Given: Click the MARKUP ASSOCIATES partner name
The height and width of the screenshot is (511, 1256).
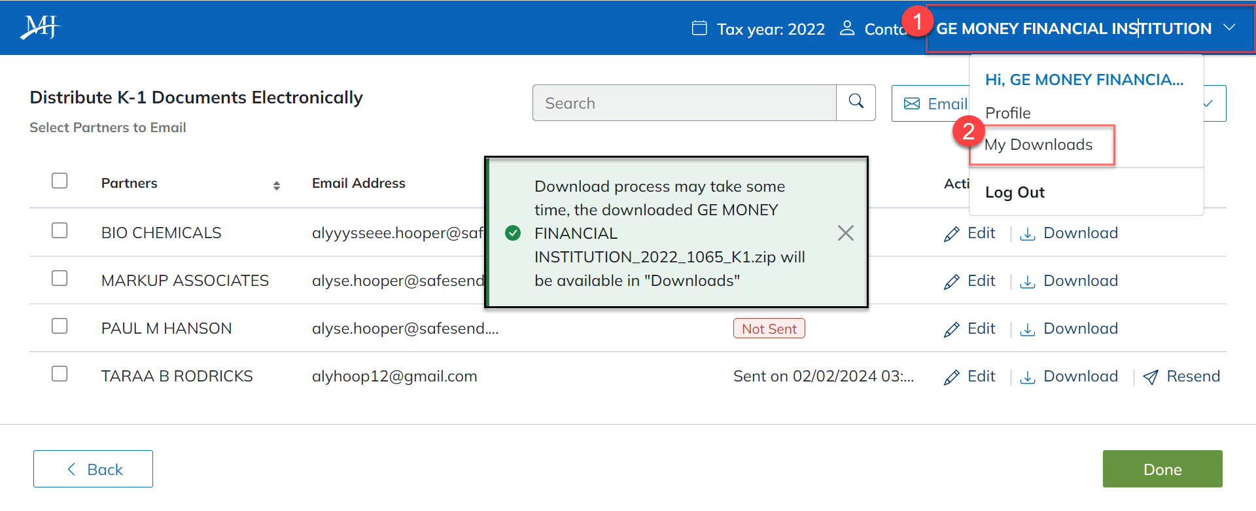Looking at the screenshot, I should tap(185, 281).
